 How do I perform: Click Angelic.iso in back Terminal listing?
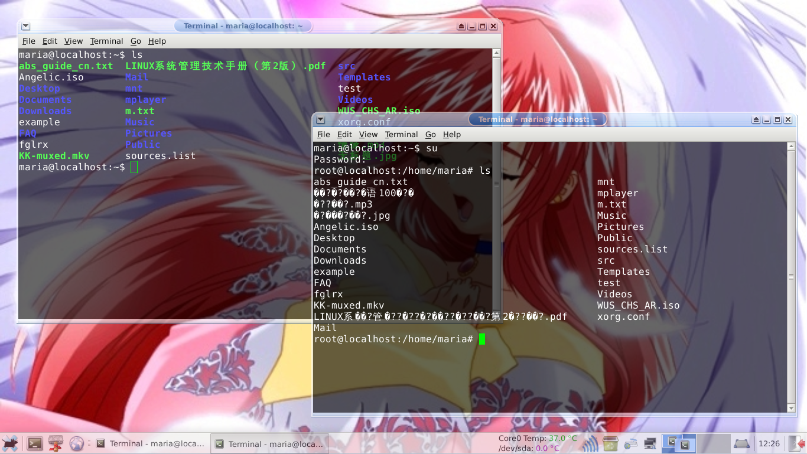click(x=51, y=77)
